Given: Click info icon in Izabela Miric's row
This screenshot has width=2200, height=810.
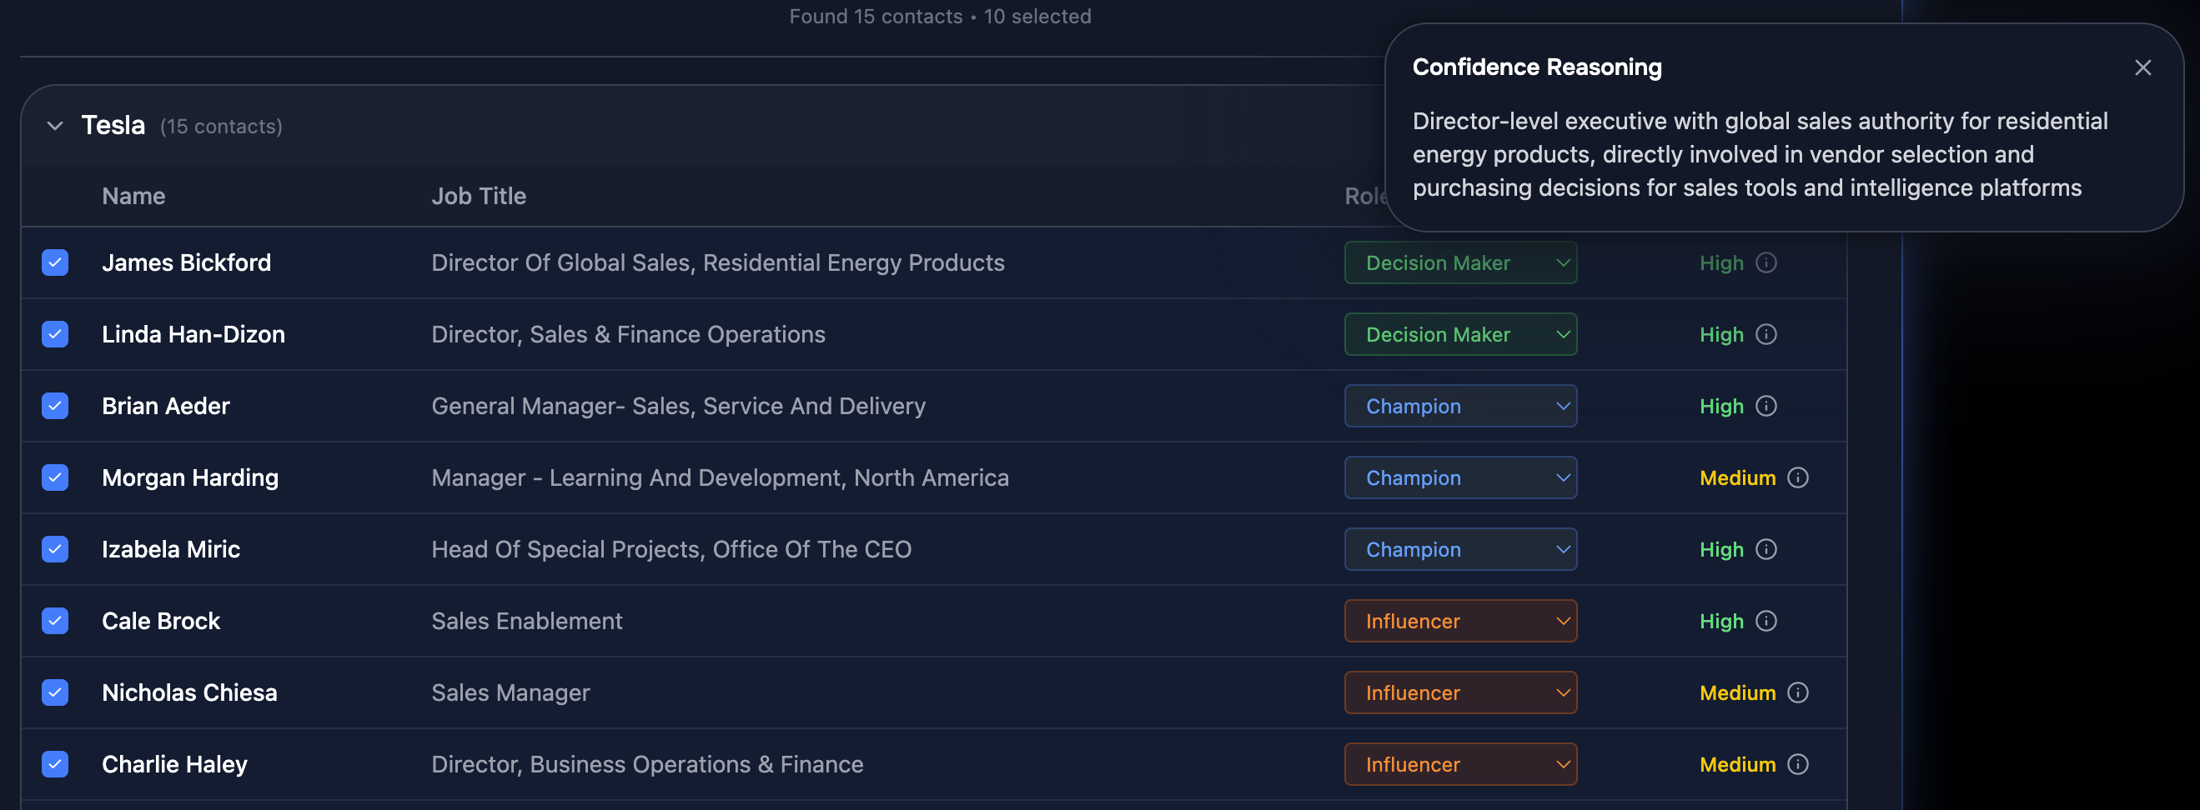Looking at the screenshot, I should pos(1766,550).
